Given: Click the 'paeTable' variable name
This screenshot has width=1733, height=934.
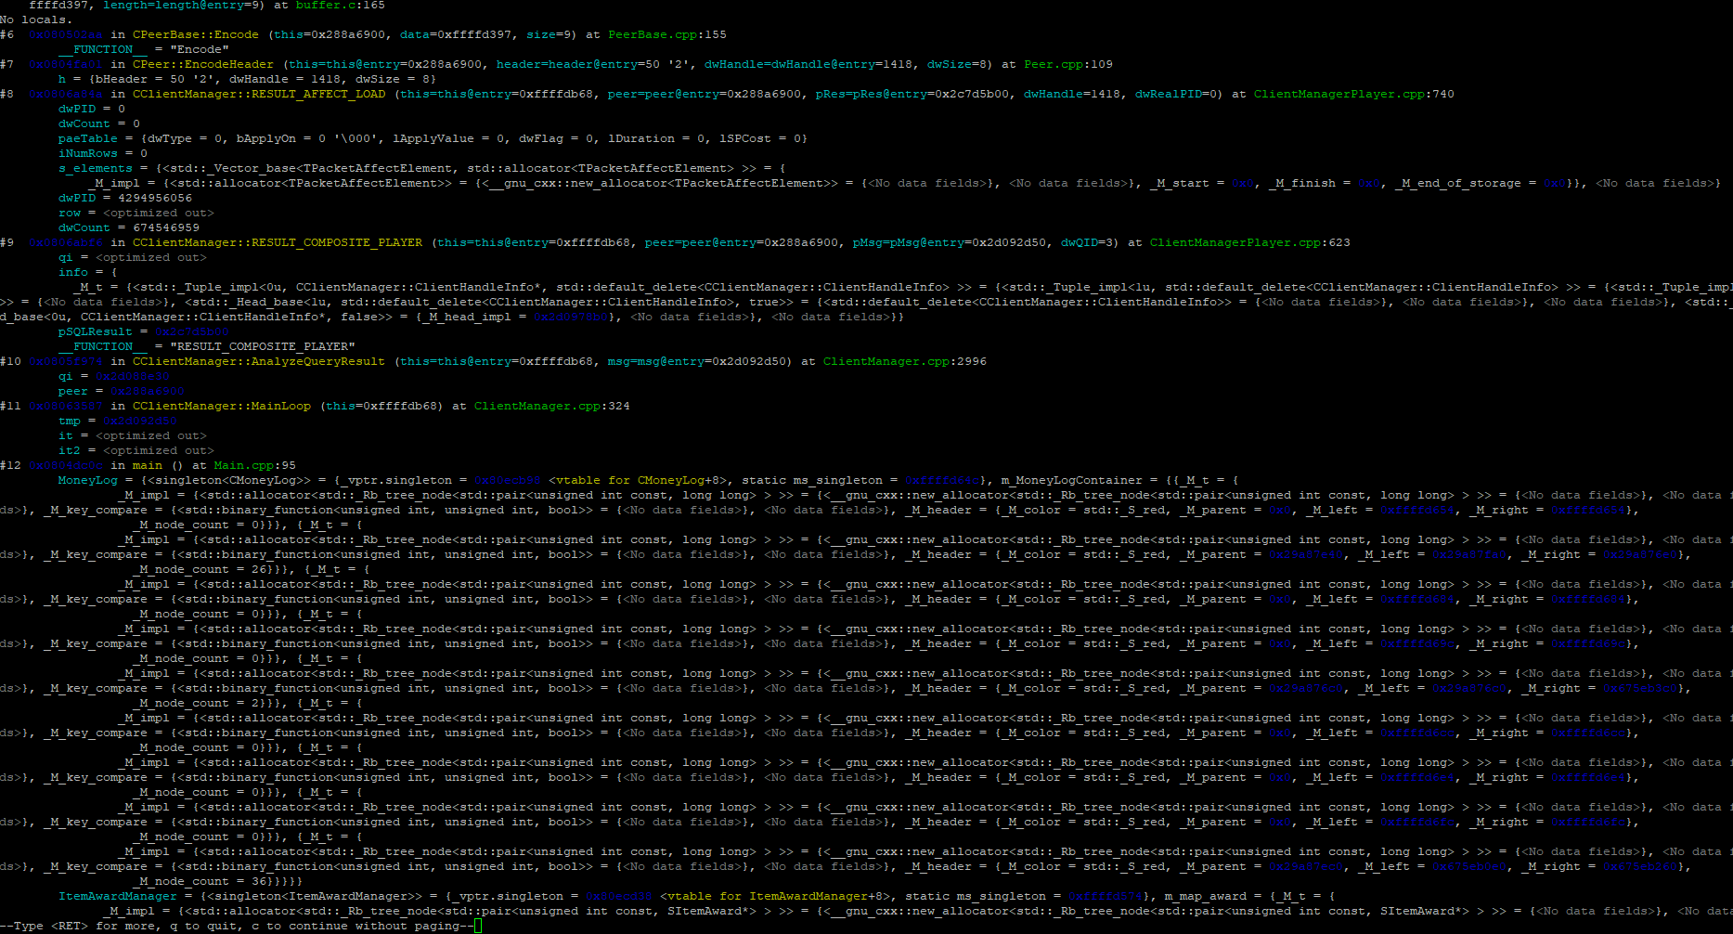Looking at the screenshot, I should click(x=87, y=138).
